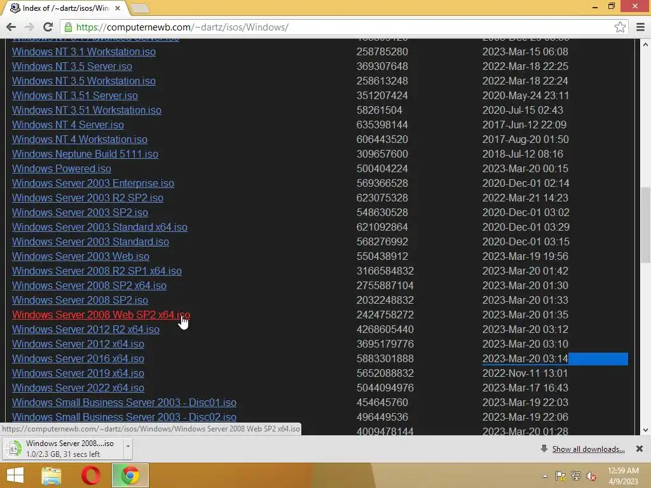Viewport: 651px width, 488px height.
Task: Click red Windows Server 2008 Web SP2 x64.iso
Action: click(101, 315)
